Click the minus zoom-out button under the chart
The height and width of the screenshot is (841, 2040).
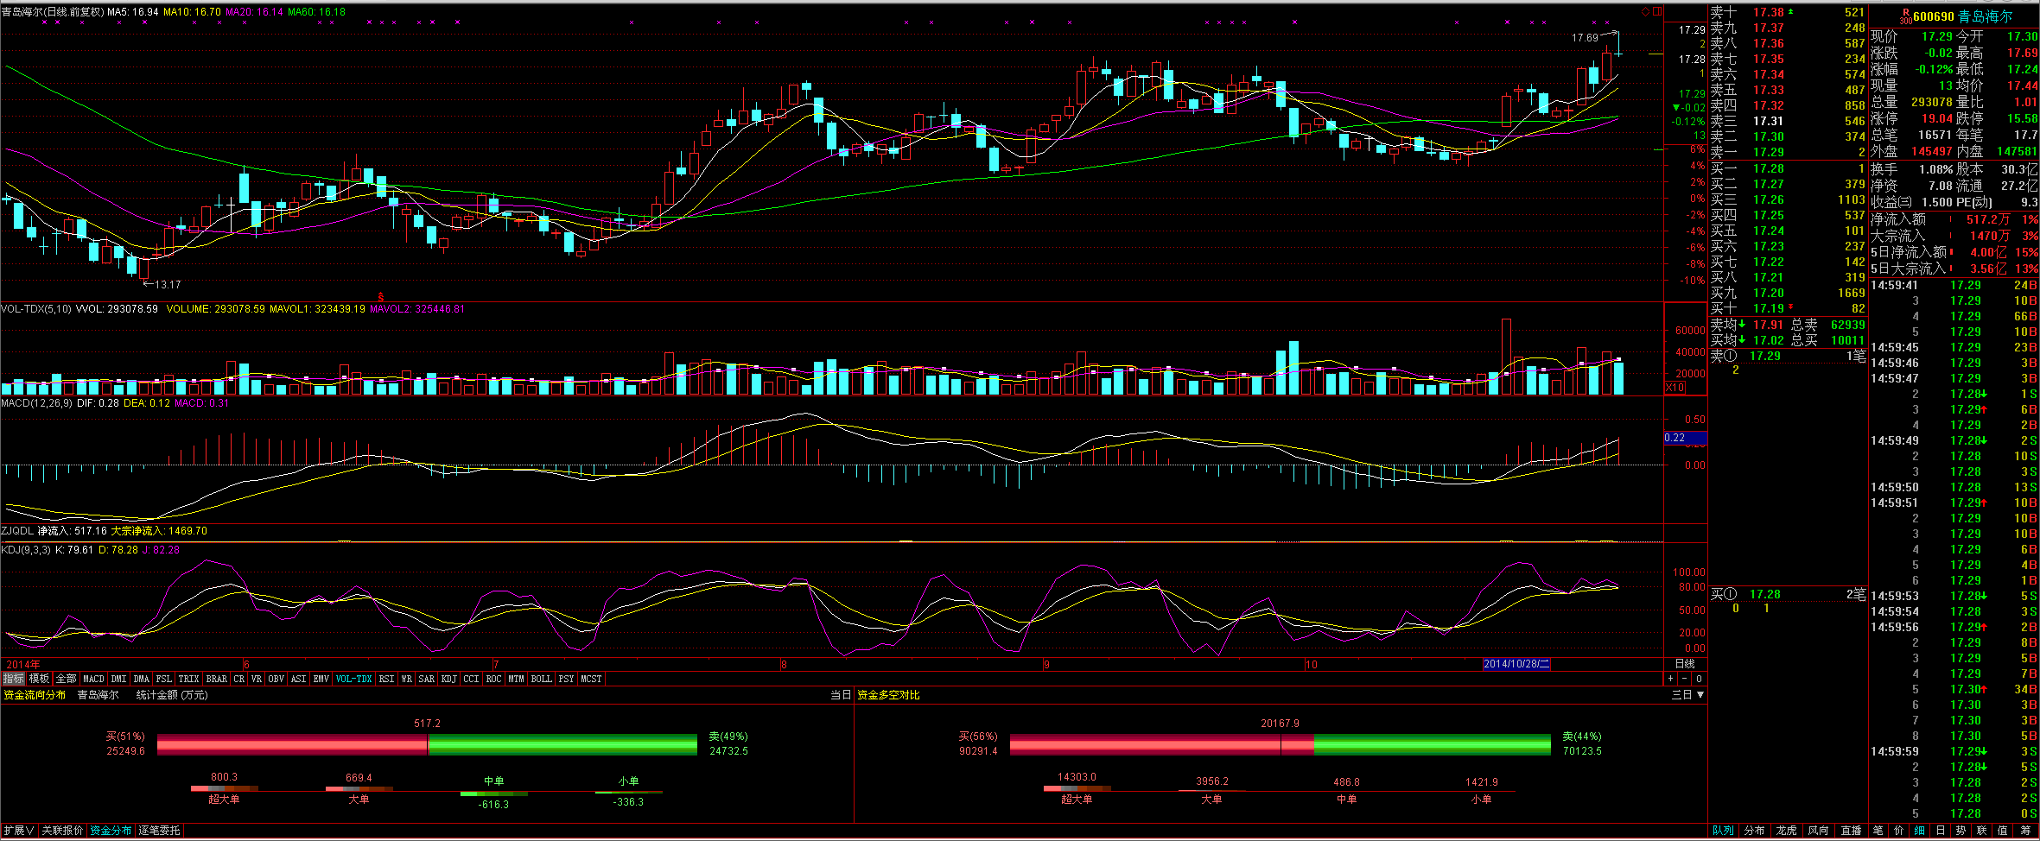pos(1684,679)
